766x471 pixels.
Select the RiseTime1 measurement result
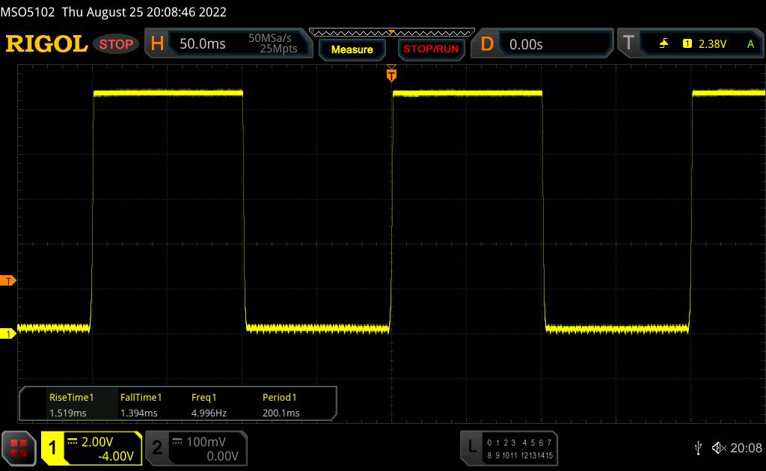(x=71, y=405)
